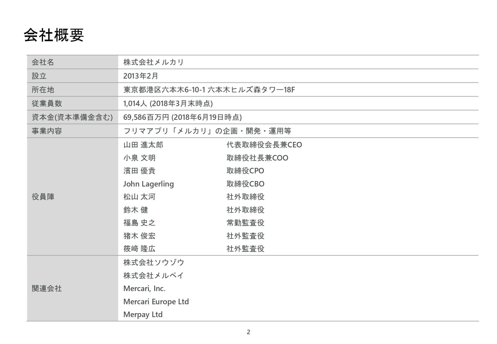497x344 pixels.
Task: Click the title 常勤監査役
Action: (x=245, y=223)
